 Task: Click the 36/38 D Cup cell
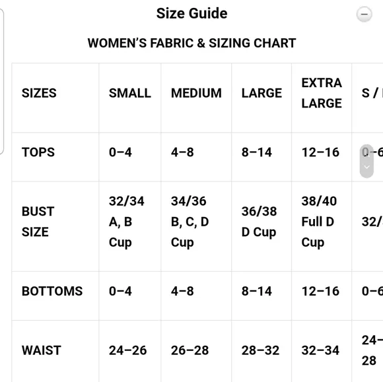(x=261, y=226)
